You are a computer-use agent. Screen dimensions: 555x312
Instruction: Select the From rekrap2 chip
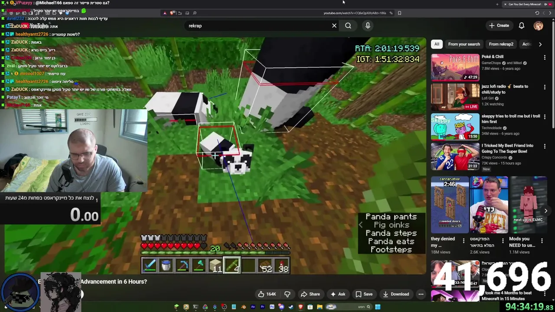point(501,44)
